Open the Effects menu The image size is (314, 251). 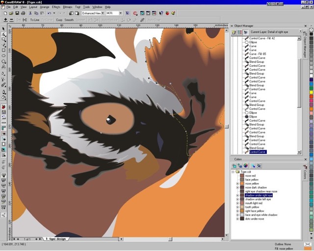pos(56,7)
